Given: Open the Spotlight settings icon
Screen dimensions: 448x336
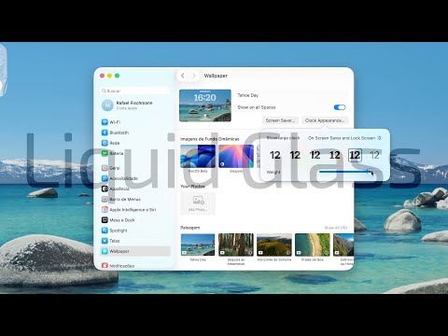Looking at the screenshot, I should pyautogui.click(x=105, y=231).
